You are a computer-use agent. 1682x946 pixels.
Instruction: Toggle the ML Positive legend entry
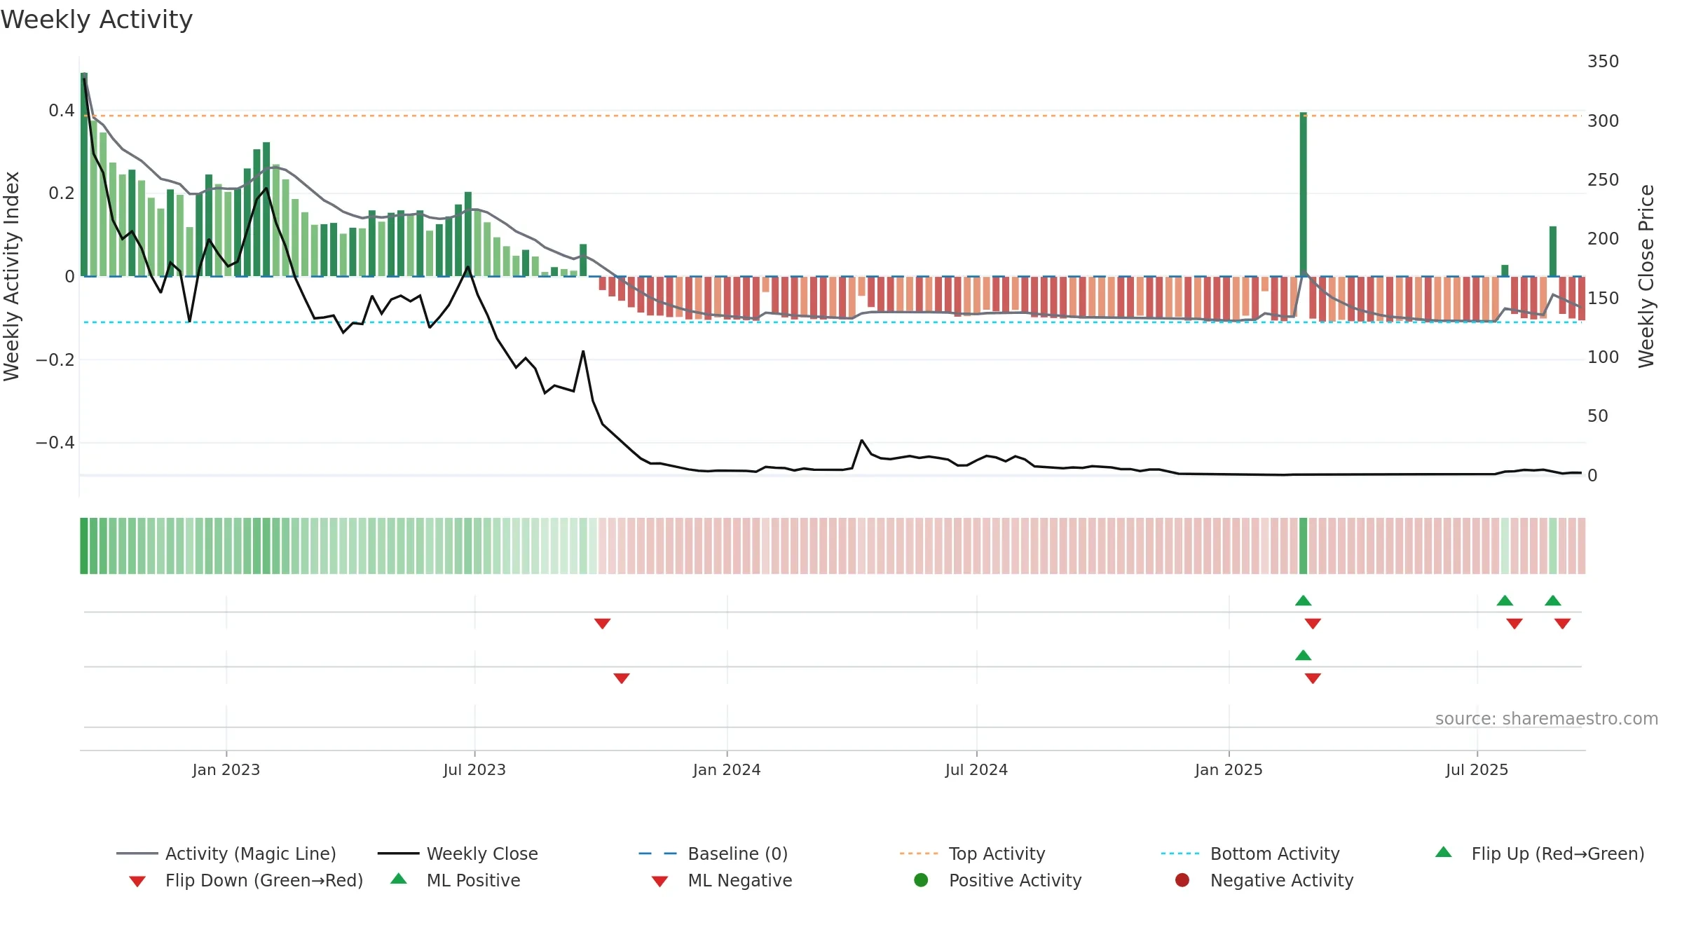456,880
